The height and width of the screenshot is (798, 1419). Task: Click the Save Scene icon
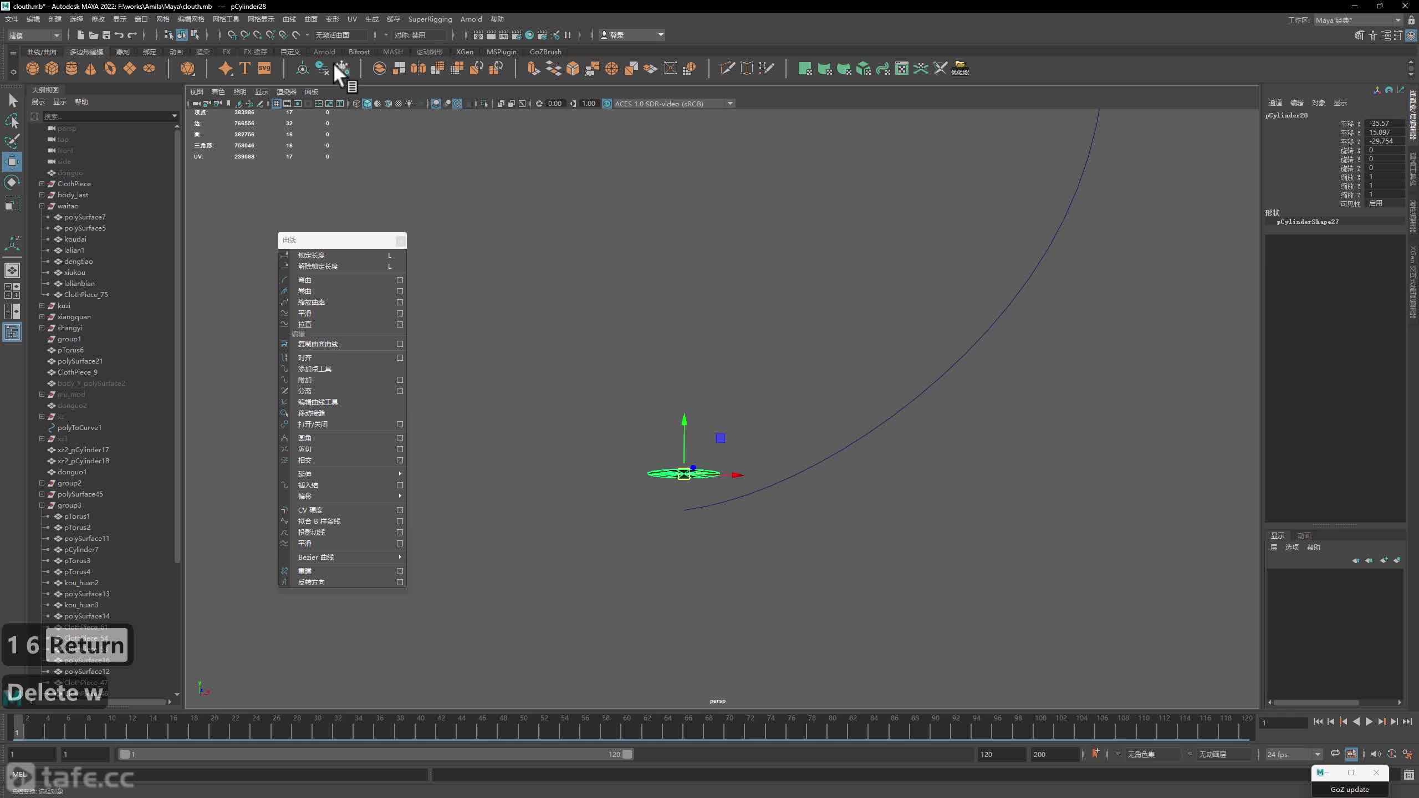click(x=106, y=35)
